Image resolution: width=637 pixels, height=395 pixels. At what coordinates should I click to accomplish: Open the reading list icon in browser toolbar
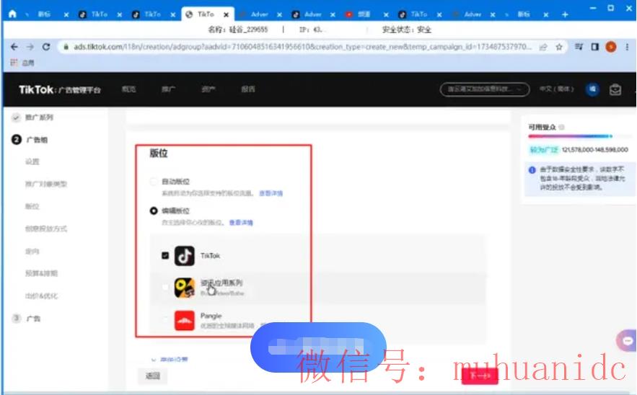579,47
